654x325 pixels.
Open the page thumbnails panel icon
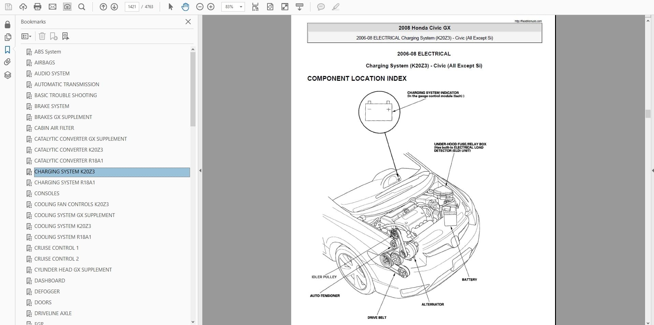tap(8, 37)
